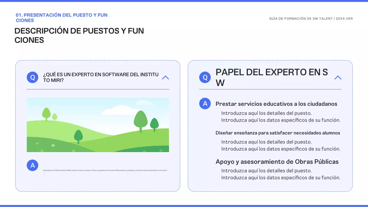
Task: Click the A icon beside 'Prestar servicios educativos'
Action: (205, 103)
